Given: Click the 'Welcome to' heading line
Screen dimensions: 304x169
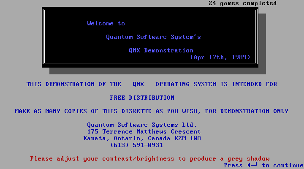Looking at the screenshot, I should point(106,24).
